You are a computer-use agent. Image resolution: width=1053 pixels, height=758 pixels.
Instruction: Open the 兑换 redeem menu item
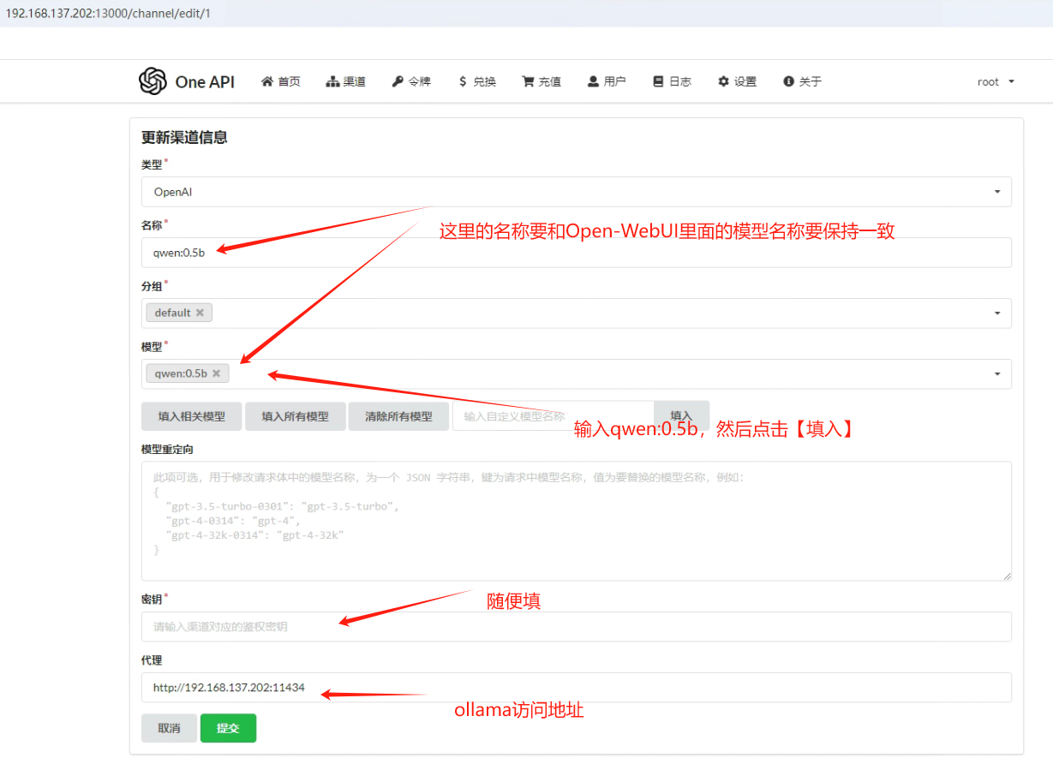[477, 81]
